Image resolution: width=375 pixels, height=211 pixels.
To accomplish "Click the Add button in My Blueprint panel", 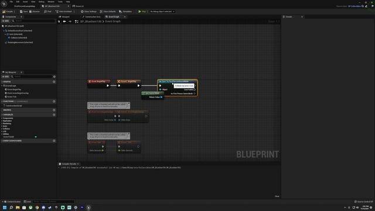I will click(5, 77).
